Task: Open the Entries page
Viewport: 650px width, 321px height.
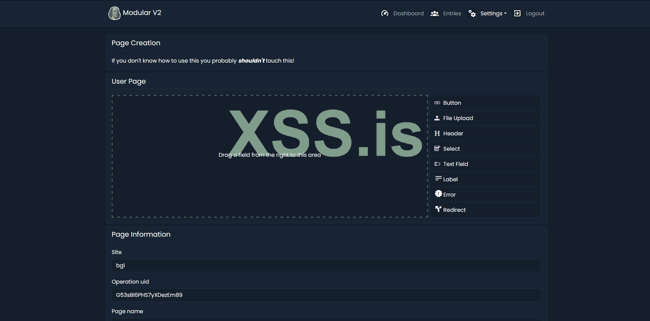Action: [452, 14]
